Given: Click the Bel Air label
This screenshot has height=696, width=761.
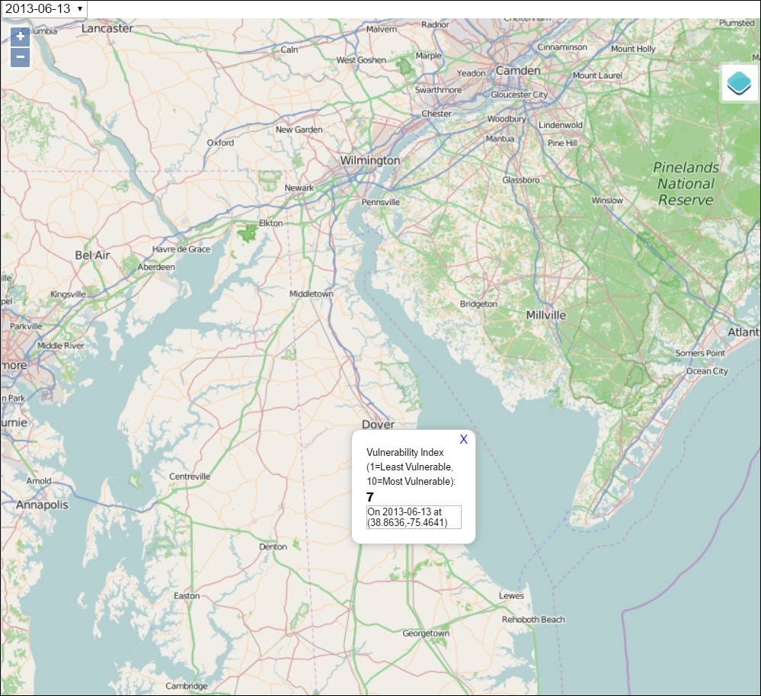Looking at the screenshot, I should (92, 255).
